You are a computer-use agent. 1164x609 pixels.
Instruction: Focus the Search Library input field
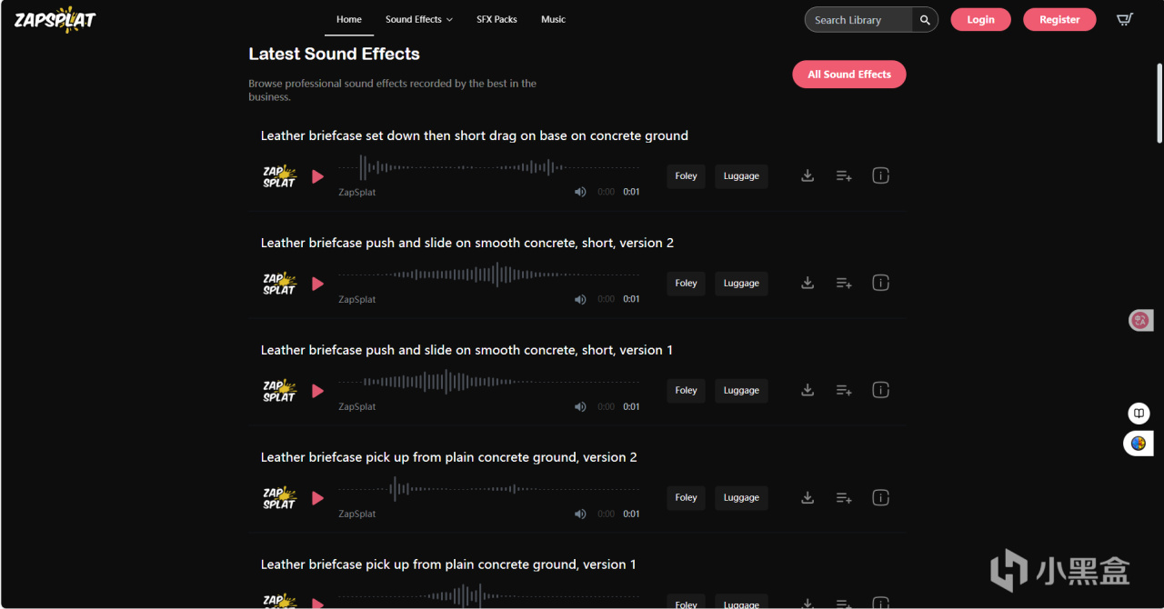pos(858,20)
